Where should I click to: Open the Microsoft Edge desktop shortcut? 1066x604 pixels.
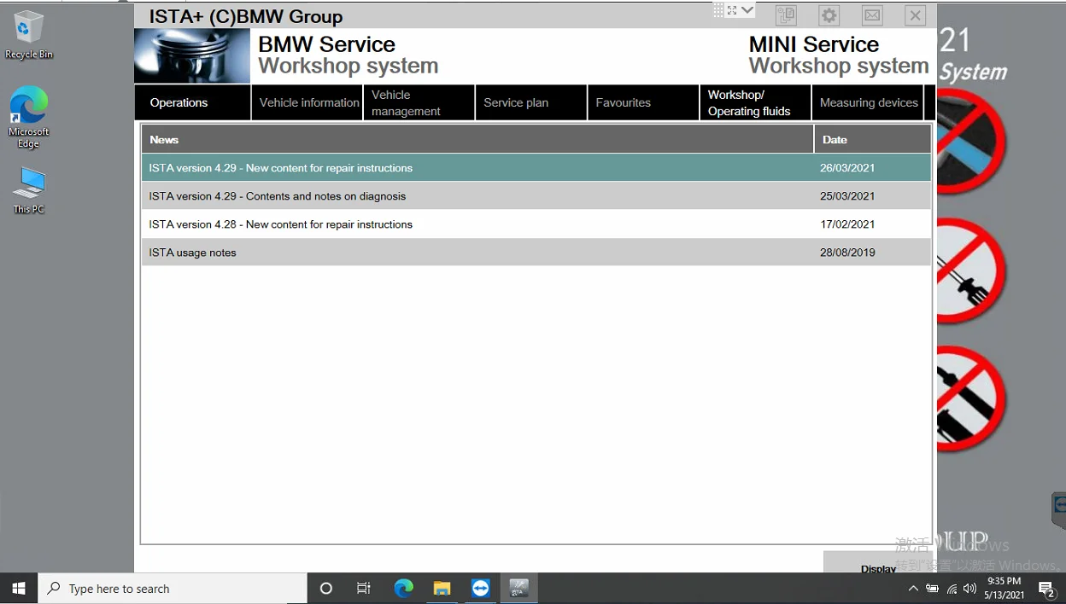click(x=29, y=117)
